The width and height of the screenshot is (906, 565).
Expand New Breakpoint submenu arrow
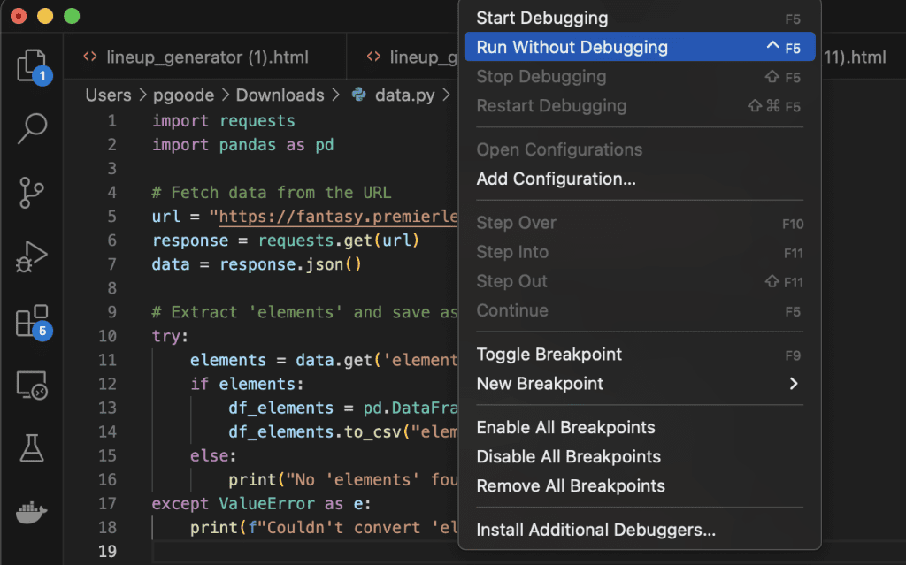794,384
